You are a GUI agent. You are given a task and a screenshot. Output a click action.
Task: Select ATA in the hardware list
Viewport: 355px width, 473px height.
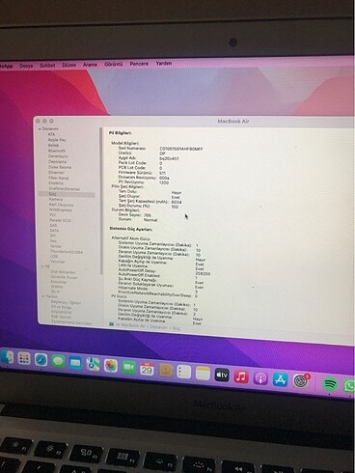pyautogui.click(x=51, y=134)
